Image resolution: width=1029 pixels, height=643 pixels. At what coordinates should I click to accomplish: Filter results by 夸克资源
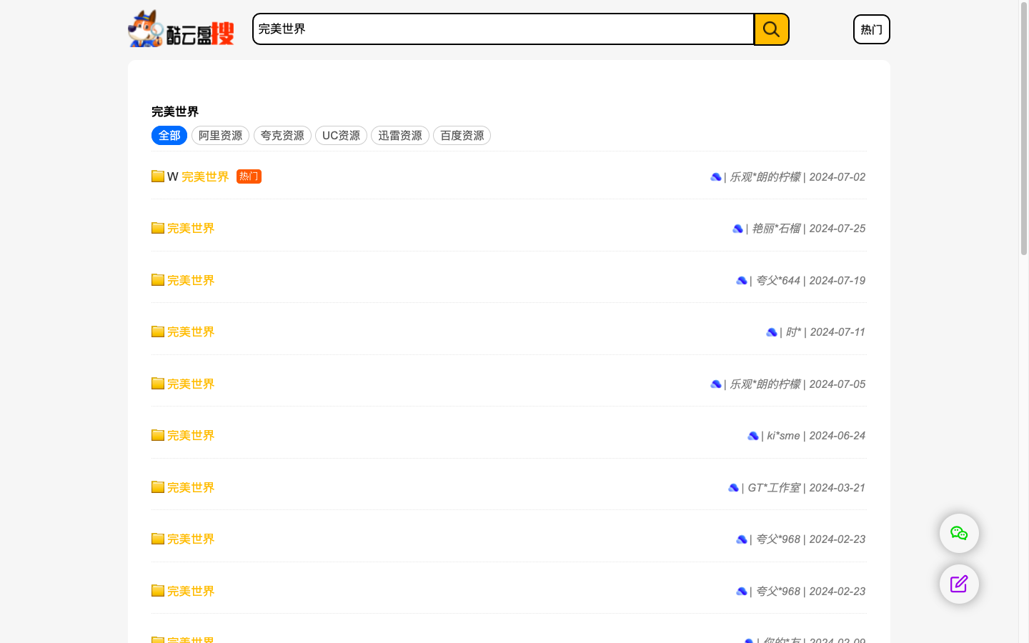[x=282, y=136]
